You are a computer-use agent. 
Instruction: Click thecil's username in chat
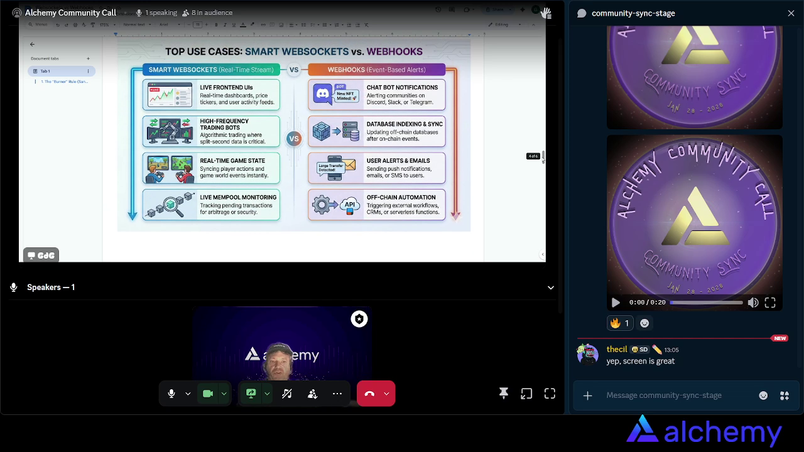coord(617,349)
